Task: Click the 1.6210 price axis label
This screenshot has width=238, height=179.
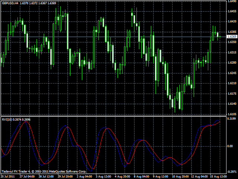Action: pos(232,83)
